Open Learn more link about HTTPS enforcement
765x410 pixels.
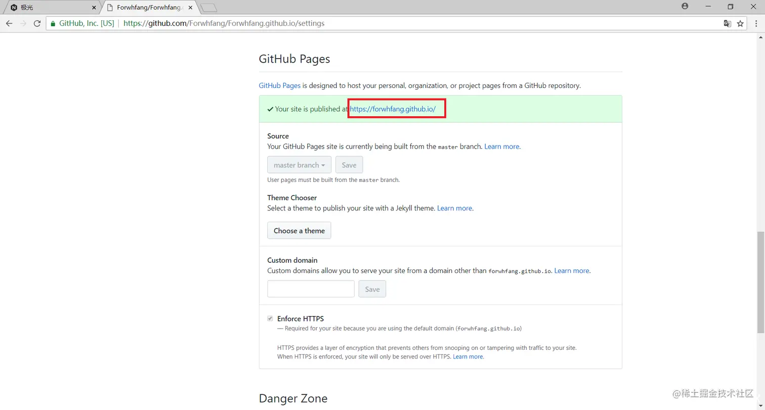tap(468, 356)
